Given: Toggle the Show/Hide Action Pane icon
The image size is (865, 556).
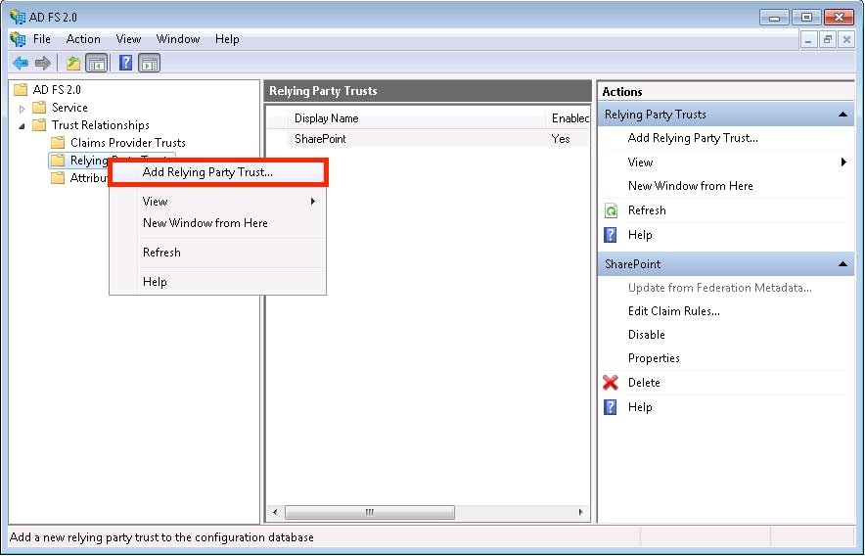Looking at the screenshot, I should point(149,64).
